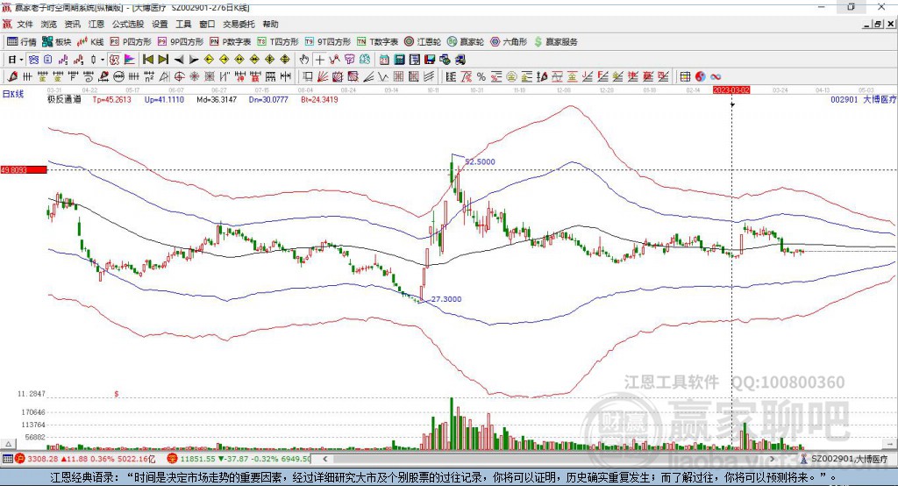Open the T数字表 tool

tap(377, 42)
